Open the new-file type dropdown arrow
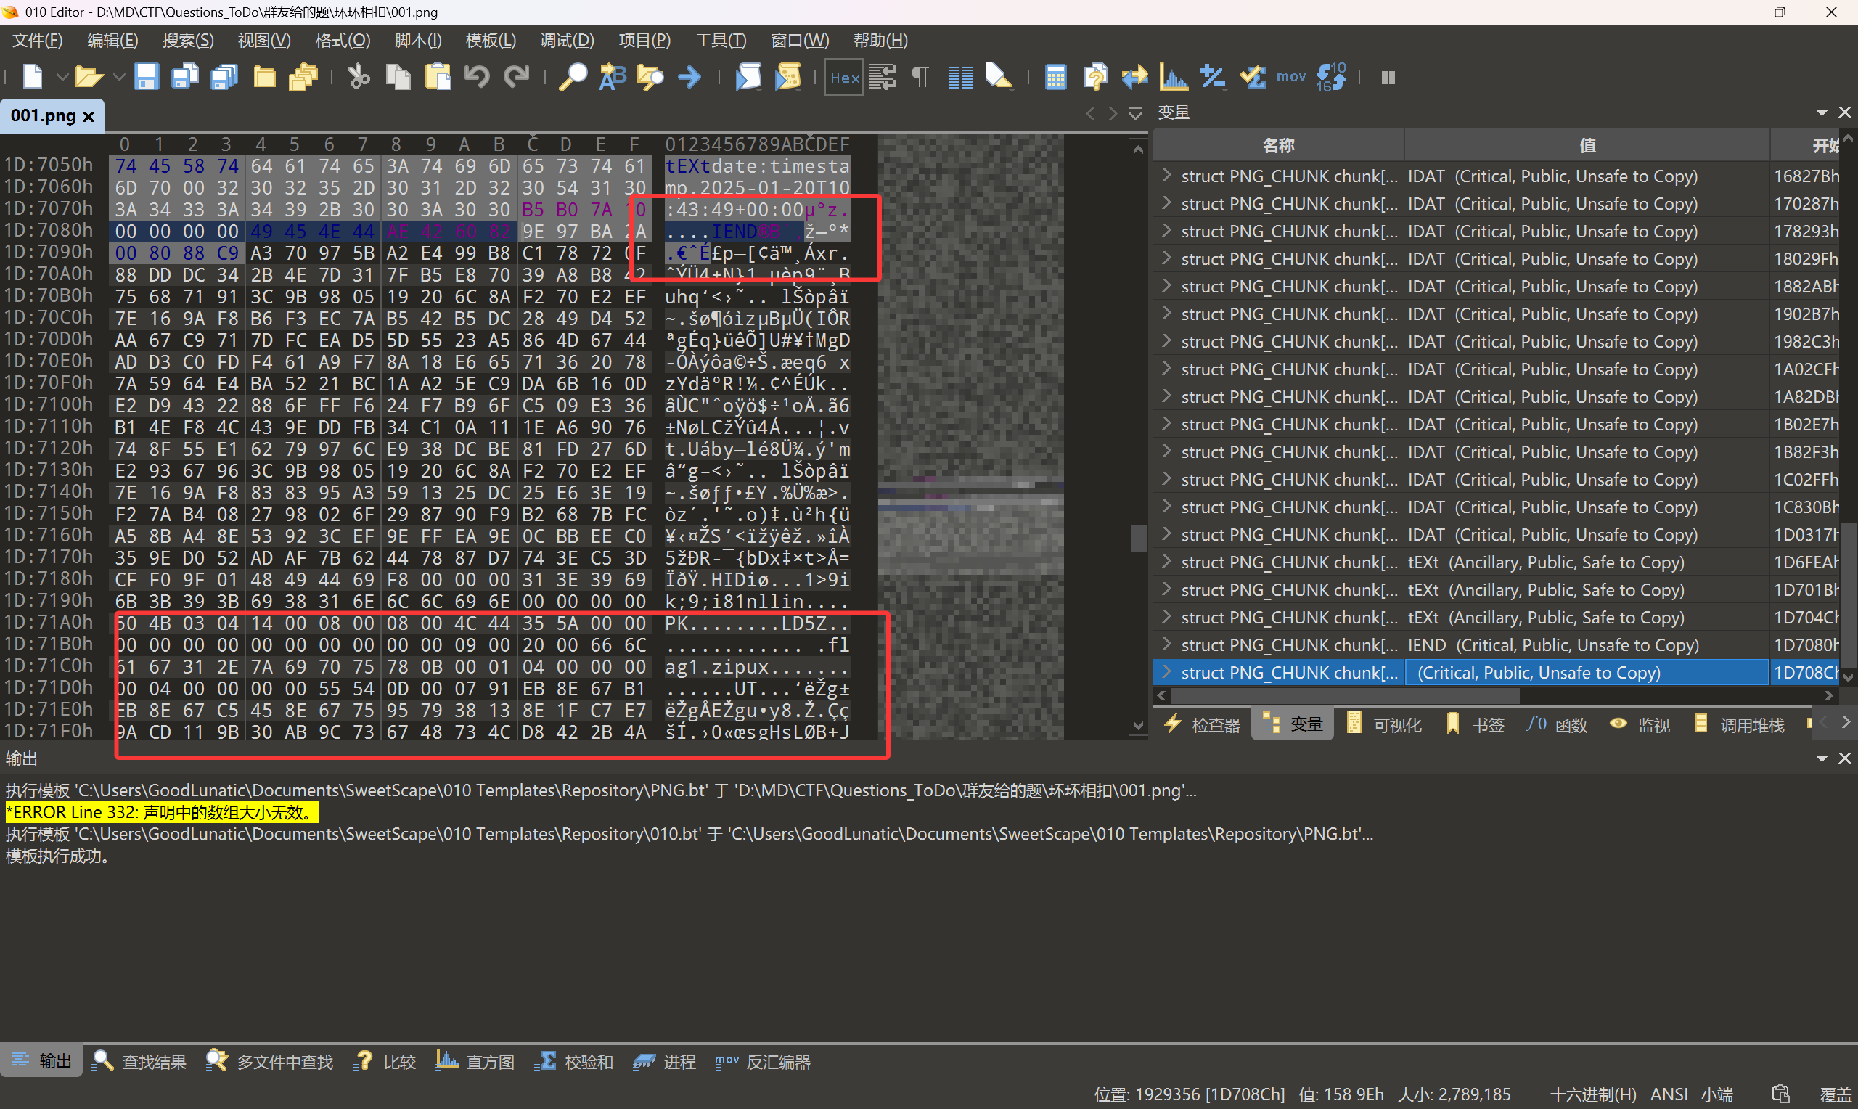1858x1109 pixels. point(62,77)
